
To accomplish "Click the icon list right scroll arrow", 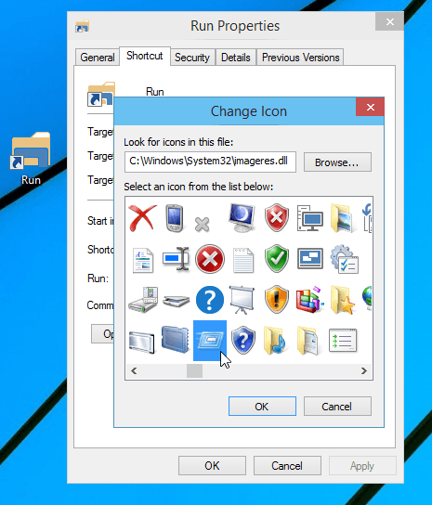I will tap(364, 371).
